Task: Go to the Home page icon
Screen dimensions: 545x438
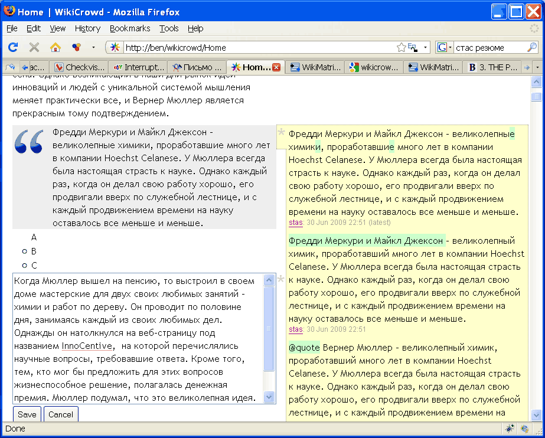Action: pyautogui.click(x=56, y=47)
